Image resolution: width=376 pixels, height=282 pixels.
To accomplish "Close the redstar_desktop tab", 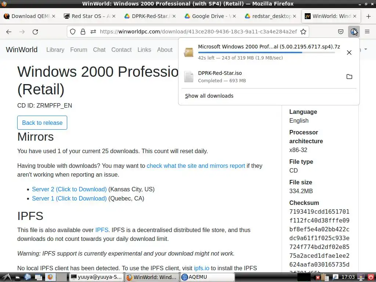I will point(294,16).
